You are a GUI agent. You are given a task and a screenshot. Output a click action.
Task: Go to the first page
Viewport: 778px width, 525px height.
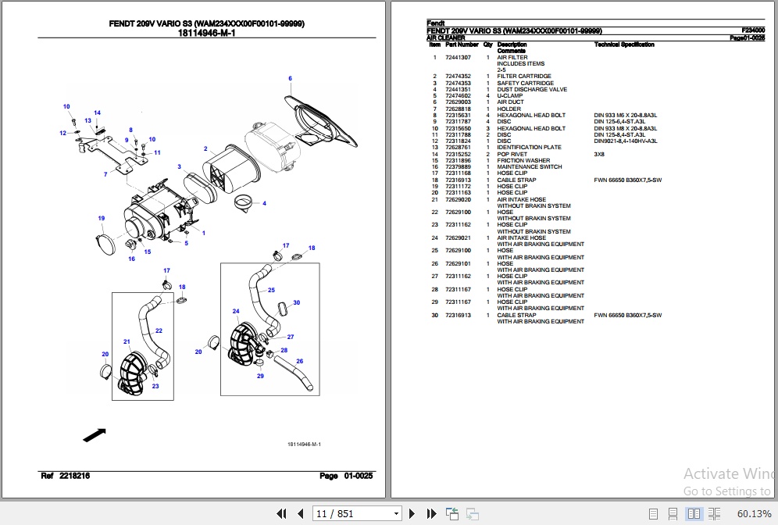click(283, 513)
